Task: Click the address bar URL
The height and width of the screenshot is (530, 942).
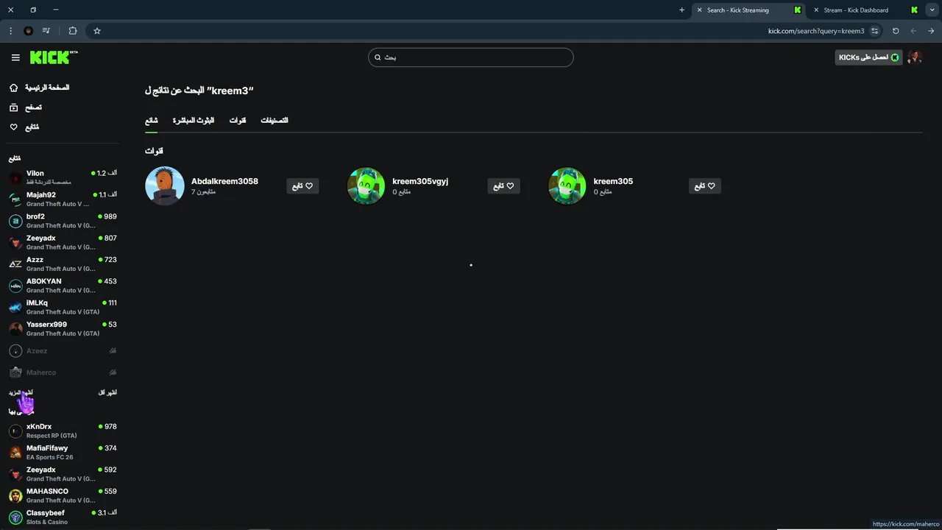Action: click(816, 31)
